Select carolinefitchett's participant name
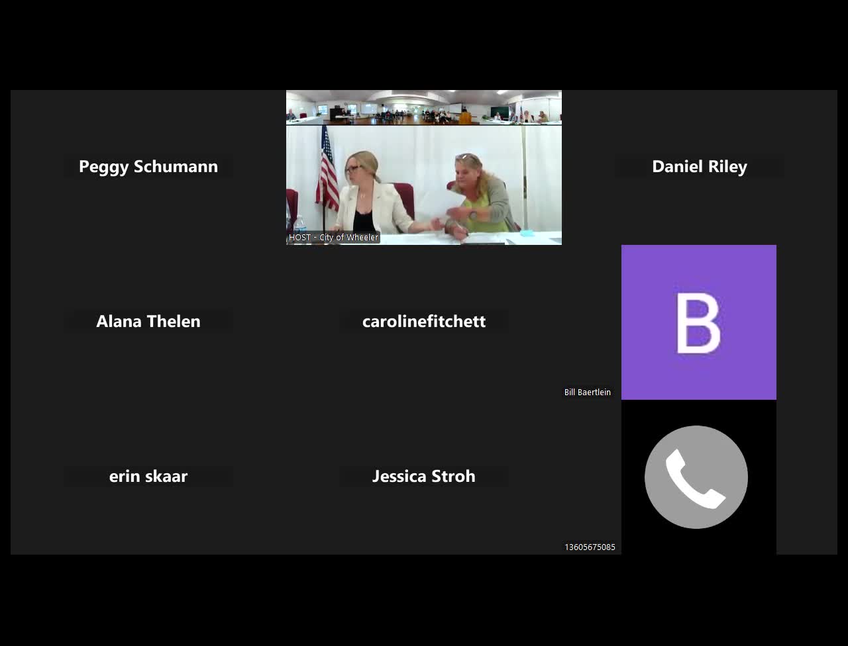 pos(424,321)
